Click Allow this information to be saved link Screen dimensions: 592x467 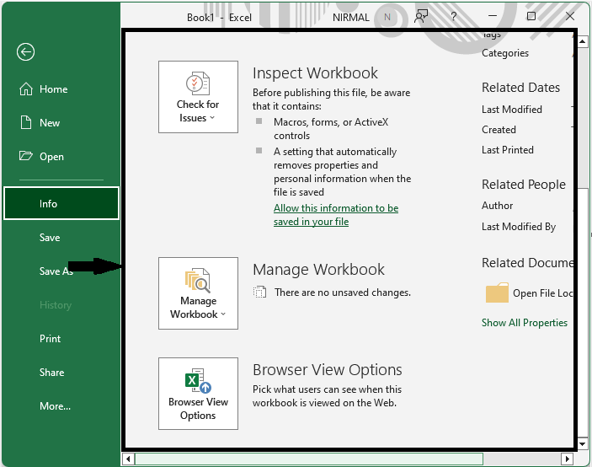pos(336,215)
